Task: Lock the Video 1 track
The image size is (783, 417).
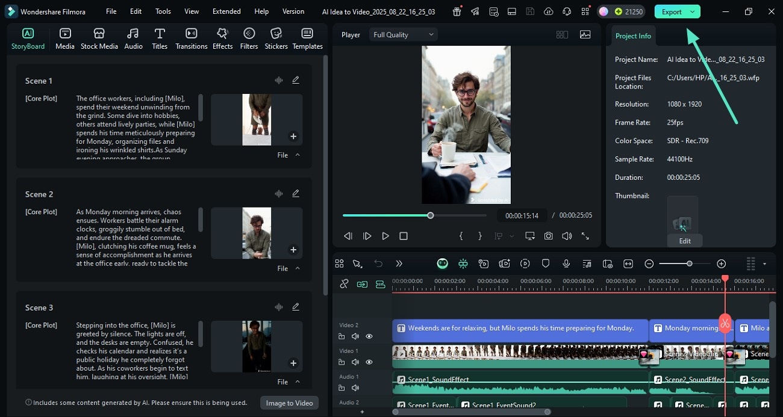Action: tap(342, 362)
